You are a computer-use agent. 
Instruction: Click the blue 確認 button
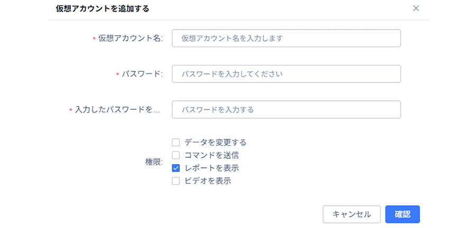(403, 214)
